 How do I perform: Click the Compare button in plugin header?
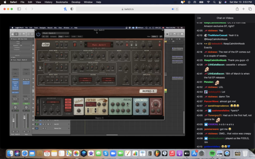coord(53,36)
